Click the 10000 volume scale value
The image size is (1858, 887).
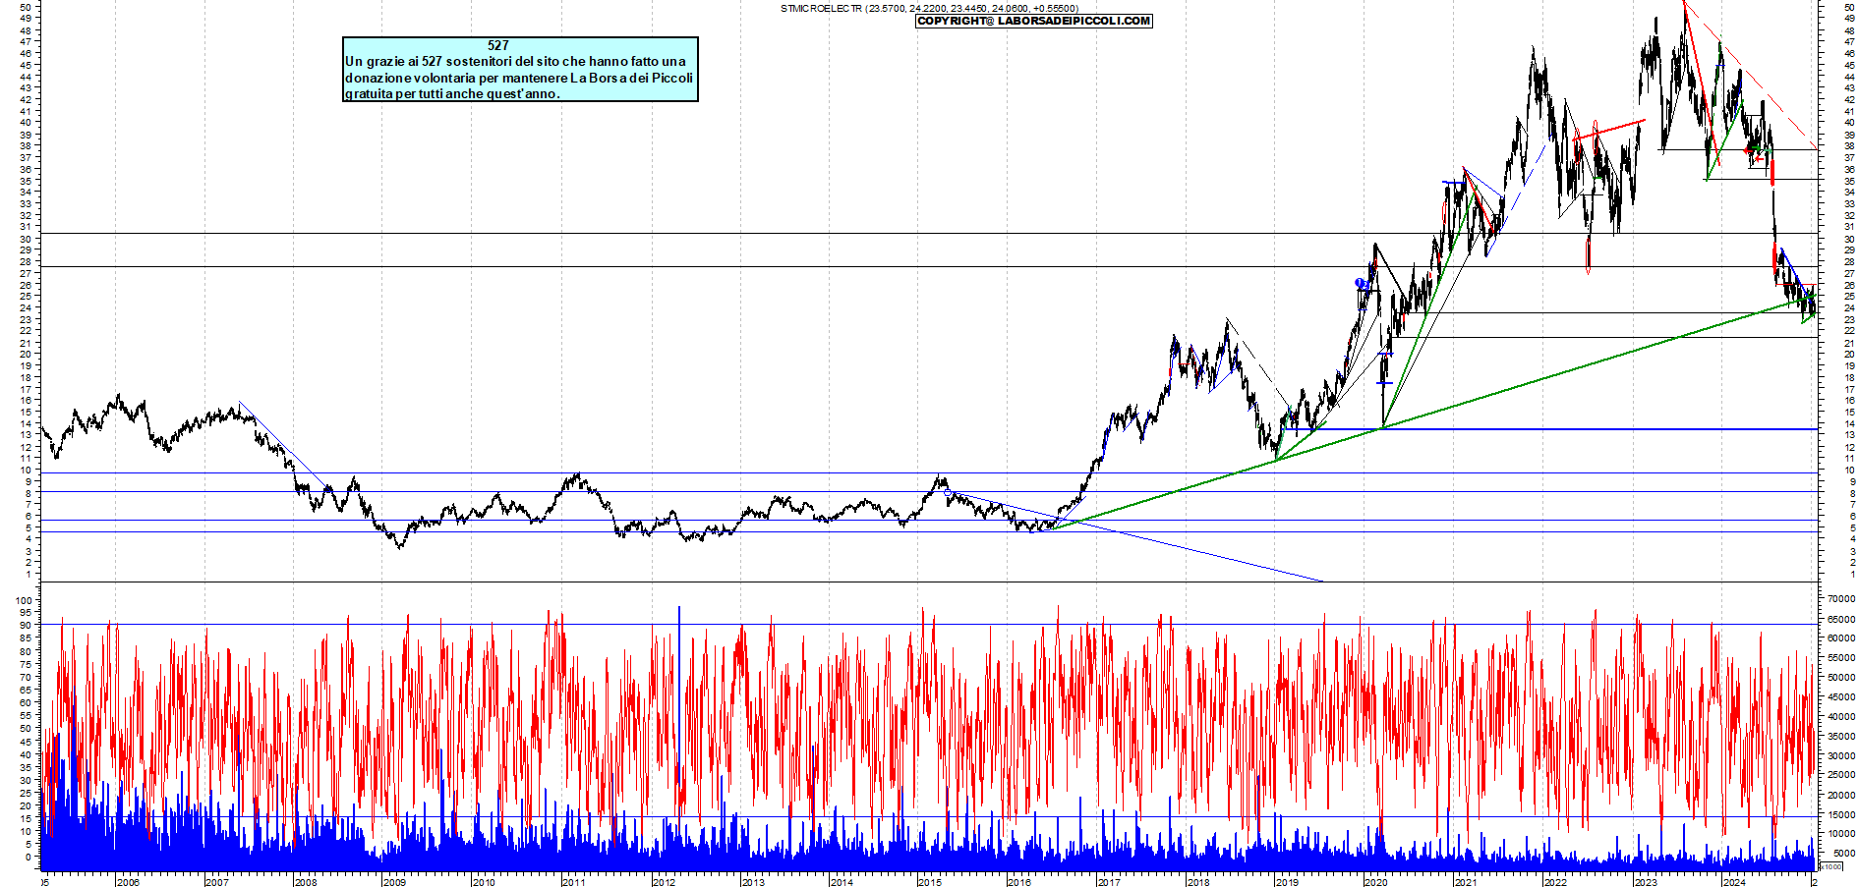(x=1840, y=833)
